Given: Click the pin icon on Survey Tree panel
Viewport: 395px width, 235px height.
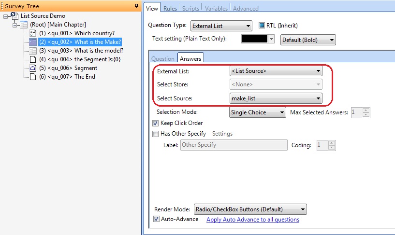Looking at the screenshot, I should click(136, 6).
